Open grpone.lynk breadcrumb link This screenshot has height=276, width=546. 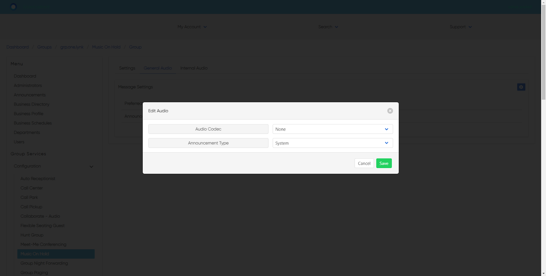click(x=72, y=47)
